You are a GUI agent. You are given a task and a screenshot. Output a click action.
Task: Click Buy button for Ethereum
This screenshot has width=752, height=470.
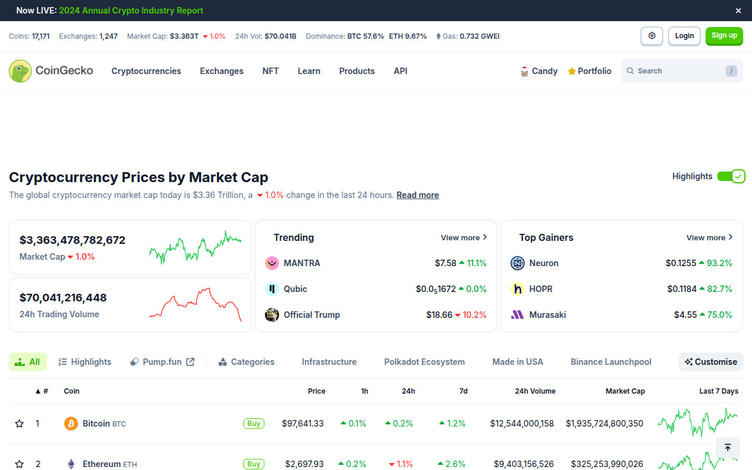click(x=254, y=464)
